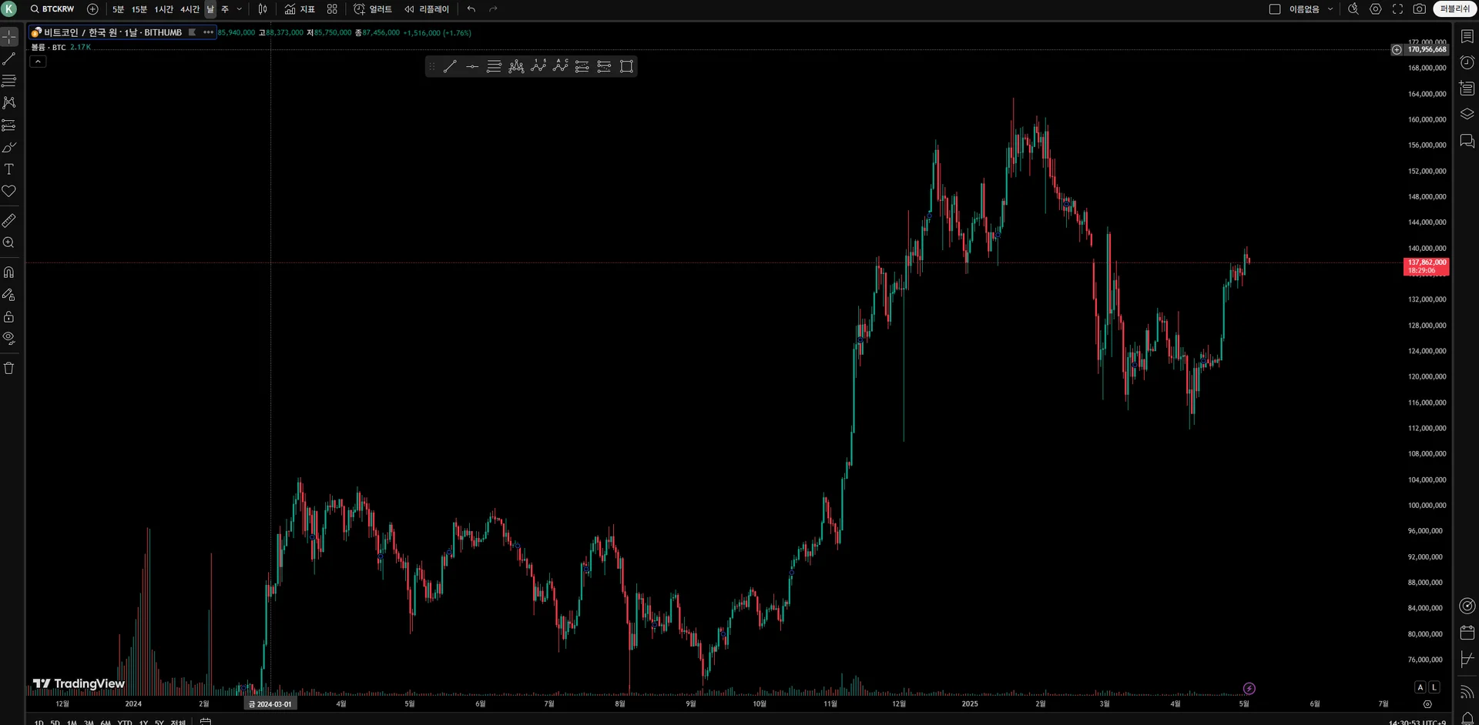Image resolution: width=1479 pixels, height=725 pixels.
Task: Toggle the A auto-scale button
Action: pos(1420,687)
